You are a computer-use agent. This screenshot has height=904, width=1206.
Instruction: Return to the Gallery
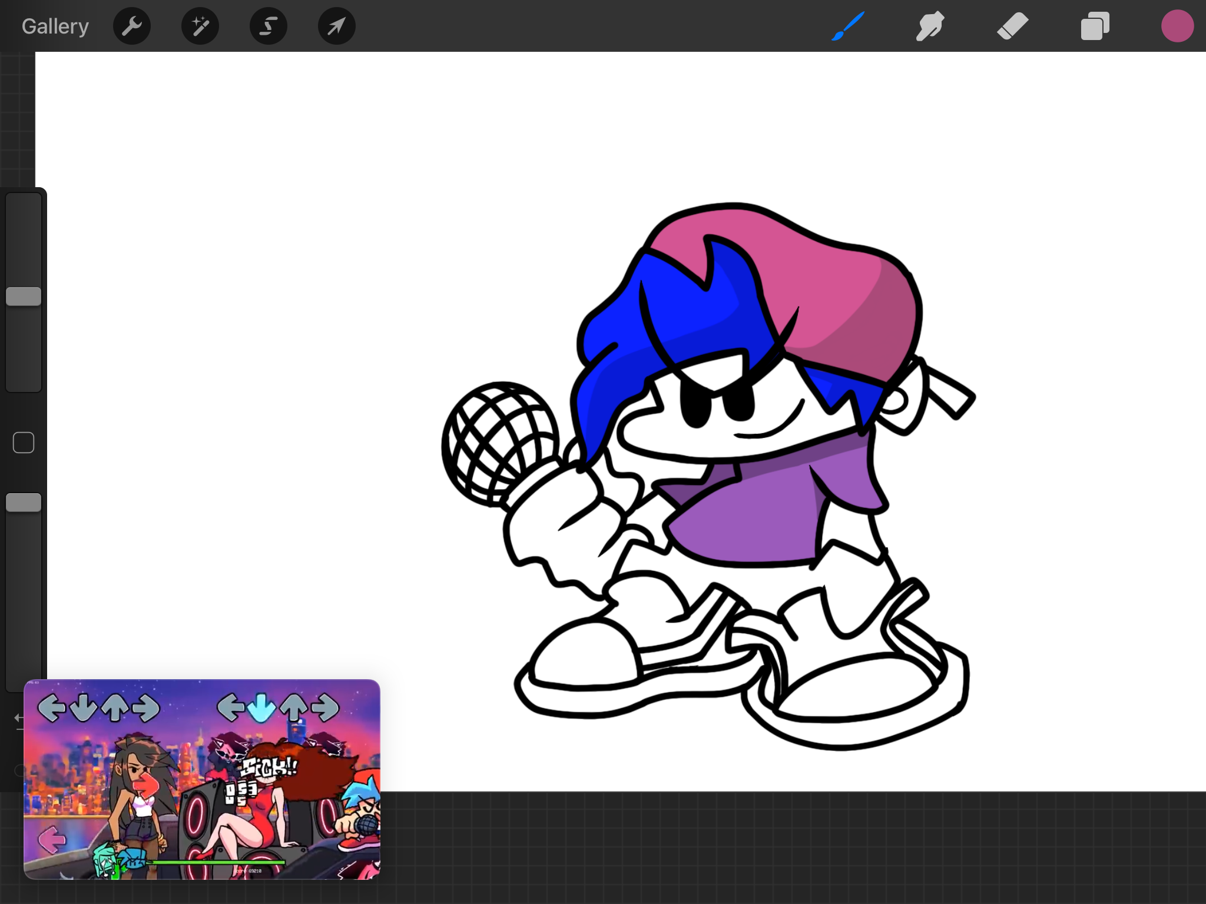(55, 26)
